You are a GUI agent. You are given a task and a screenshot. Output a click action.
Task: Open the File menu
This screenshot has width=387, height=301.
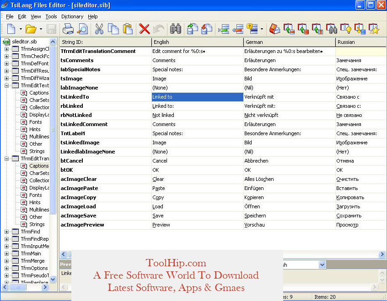point(10,16)
